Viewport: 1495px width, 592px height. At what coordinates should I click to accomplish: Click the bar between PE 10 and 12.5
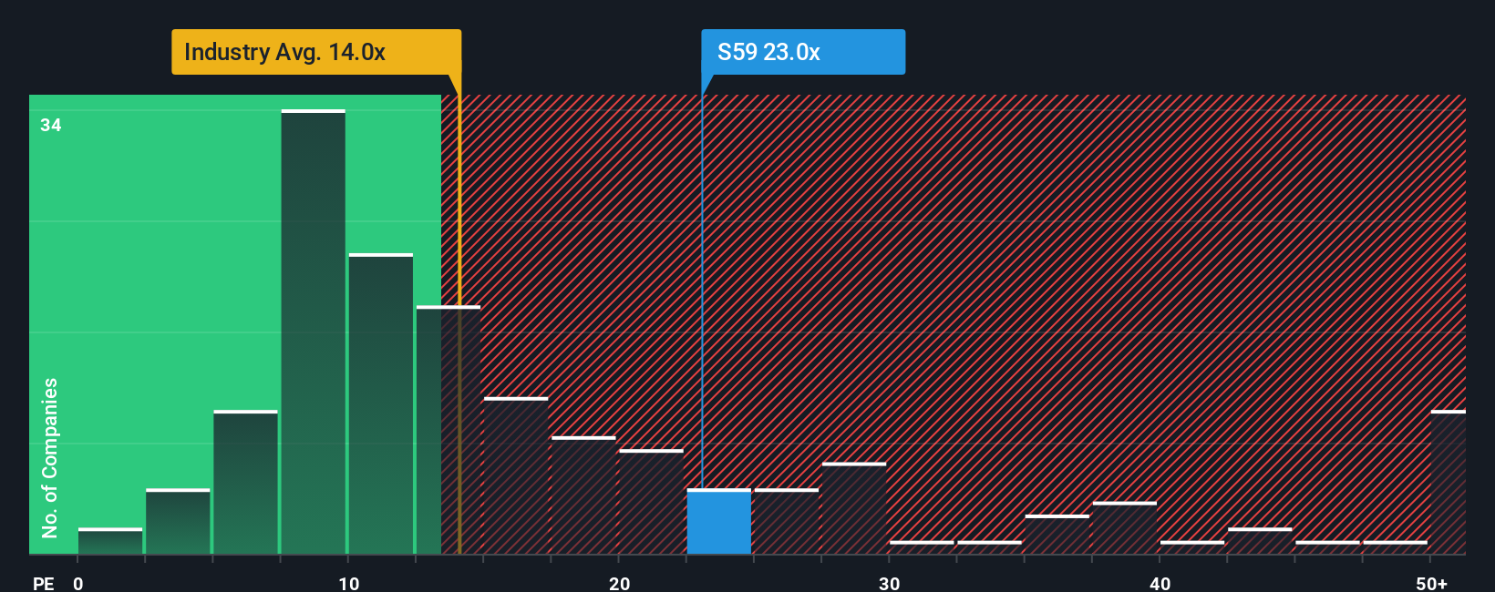pyautogui.click(x=381, y=403)
